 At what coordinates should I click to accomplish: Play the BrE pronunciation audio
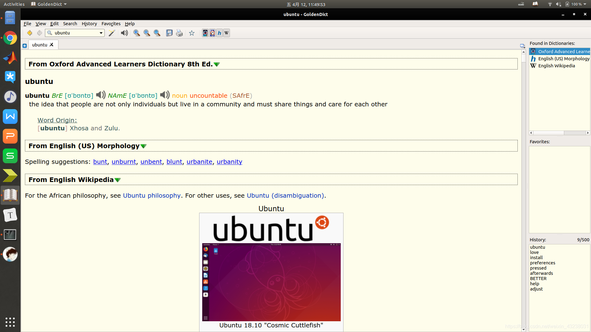click(x=101, y=95)
